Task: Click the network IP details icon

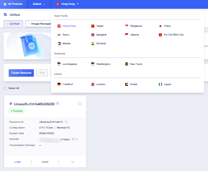Action: pyautogui.click(x=73, y=139)
